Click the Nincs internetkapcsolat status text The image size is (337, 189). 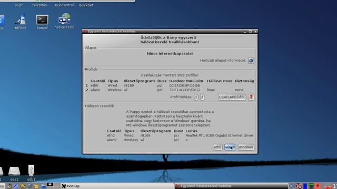click(x=170, y=54)
